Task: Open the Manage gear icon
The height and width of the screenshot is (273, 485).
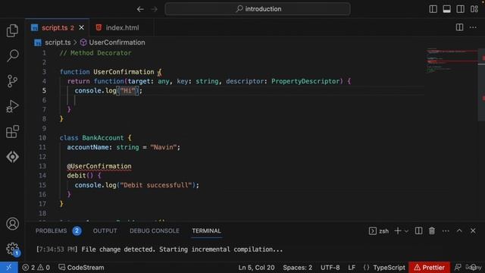Action: pos(12,249)
